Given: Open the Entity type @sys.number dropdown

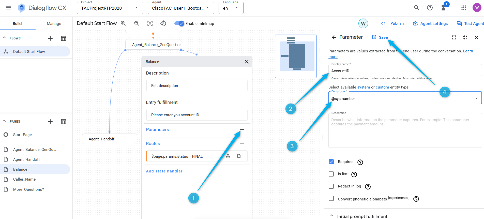Looking at the screenshot, I should click(405, 98).
